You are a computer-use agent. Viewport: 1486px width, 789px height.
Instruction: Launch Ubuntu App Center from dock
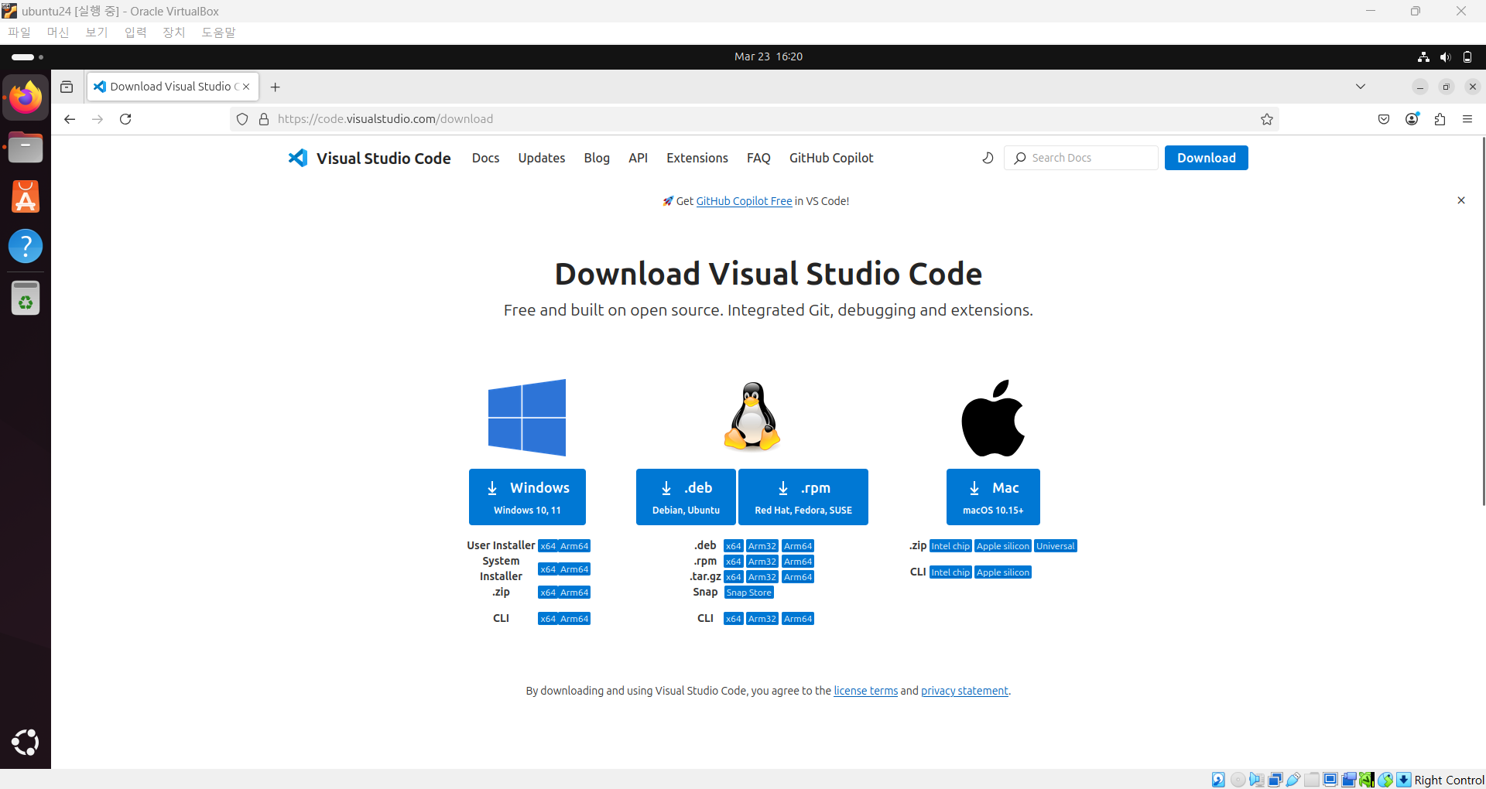26,196
